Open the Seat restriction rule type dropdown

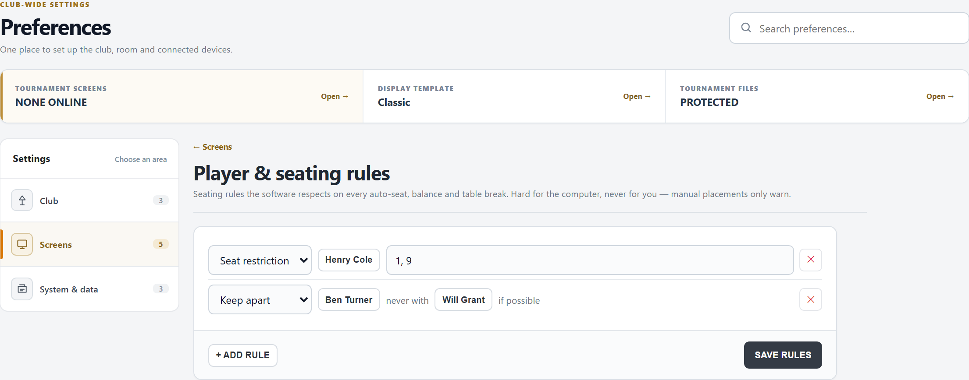pos(260,260)
